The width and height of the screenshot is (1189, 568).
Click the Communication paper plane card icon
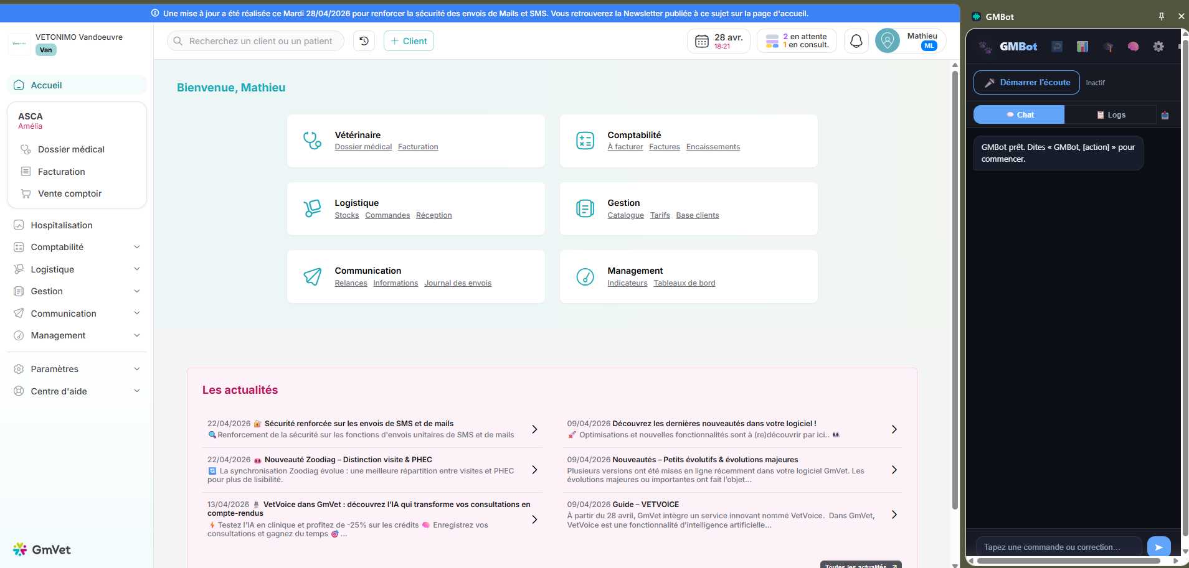[312, 276]
